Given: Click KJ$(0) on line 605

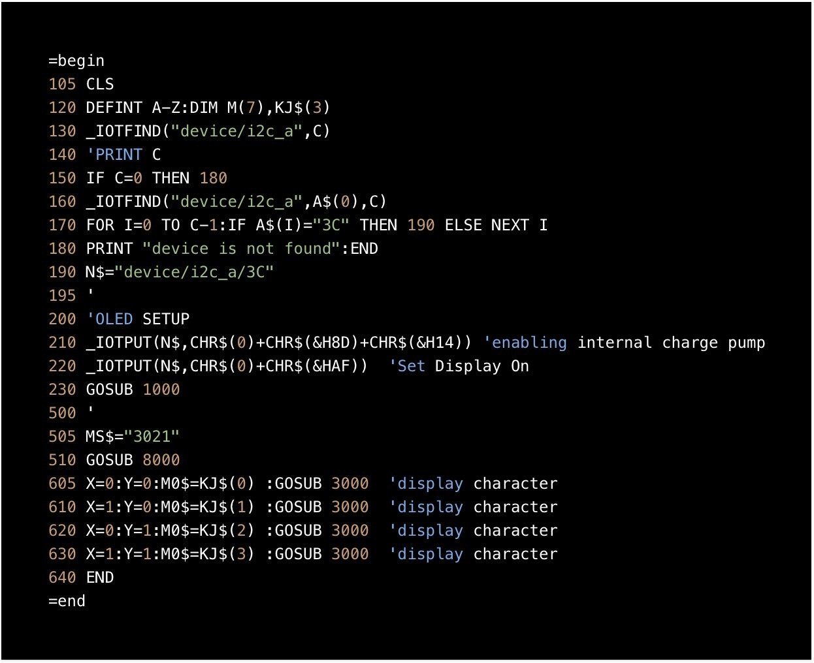Looking at the screenshot, I should (227, 484).
